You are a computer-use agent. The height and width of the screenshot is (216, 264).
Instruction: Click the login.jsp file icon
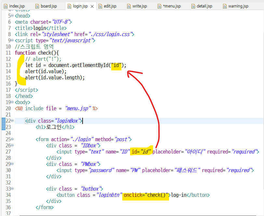pyautogui.click(x=69, y=7)
